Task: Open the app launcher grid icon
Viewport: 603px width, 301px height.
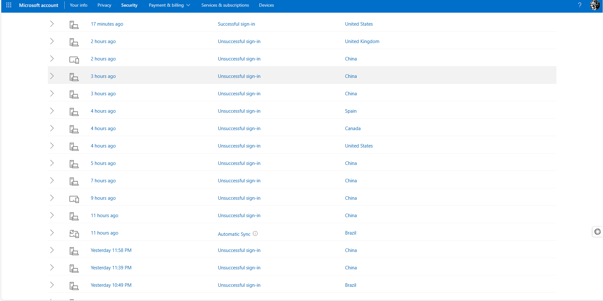Action: [x=9, y=5]
